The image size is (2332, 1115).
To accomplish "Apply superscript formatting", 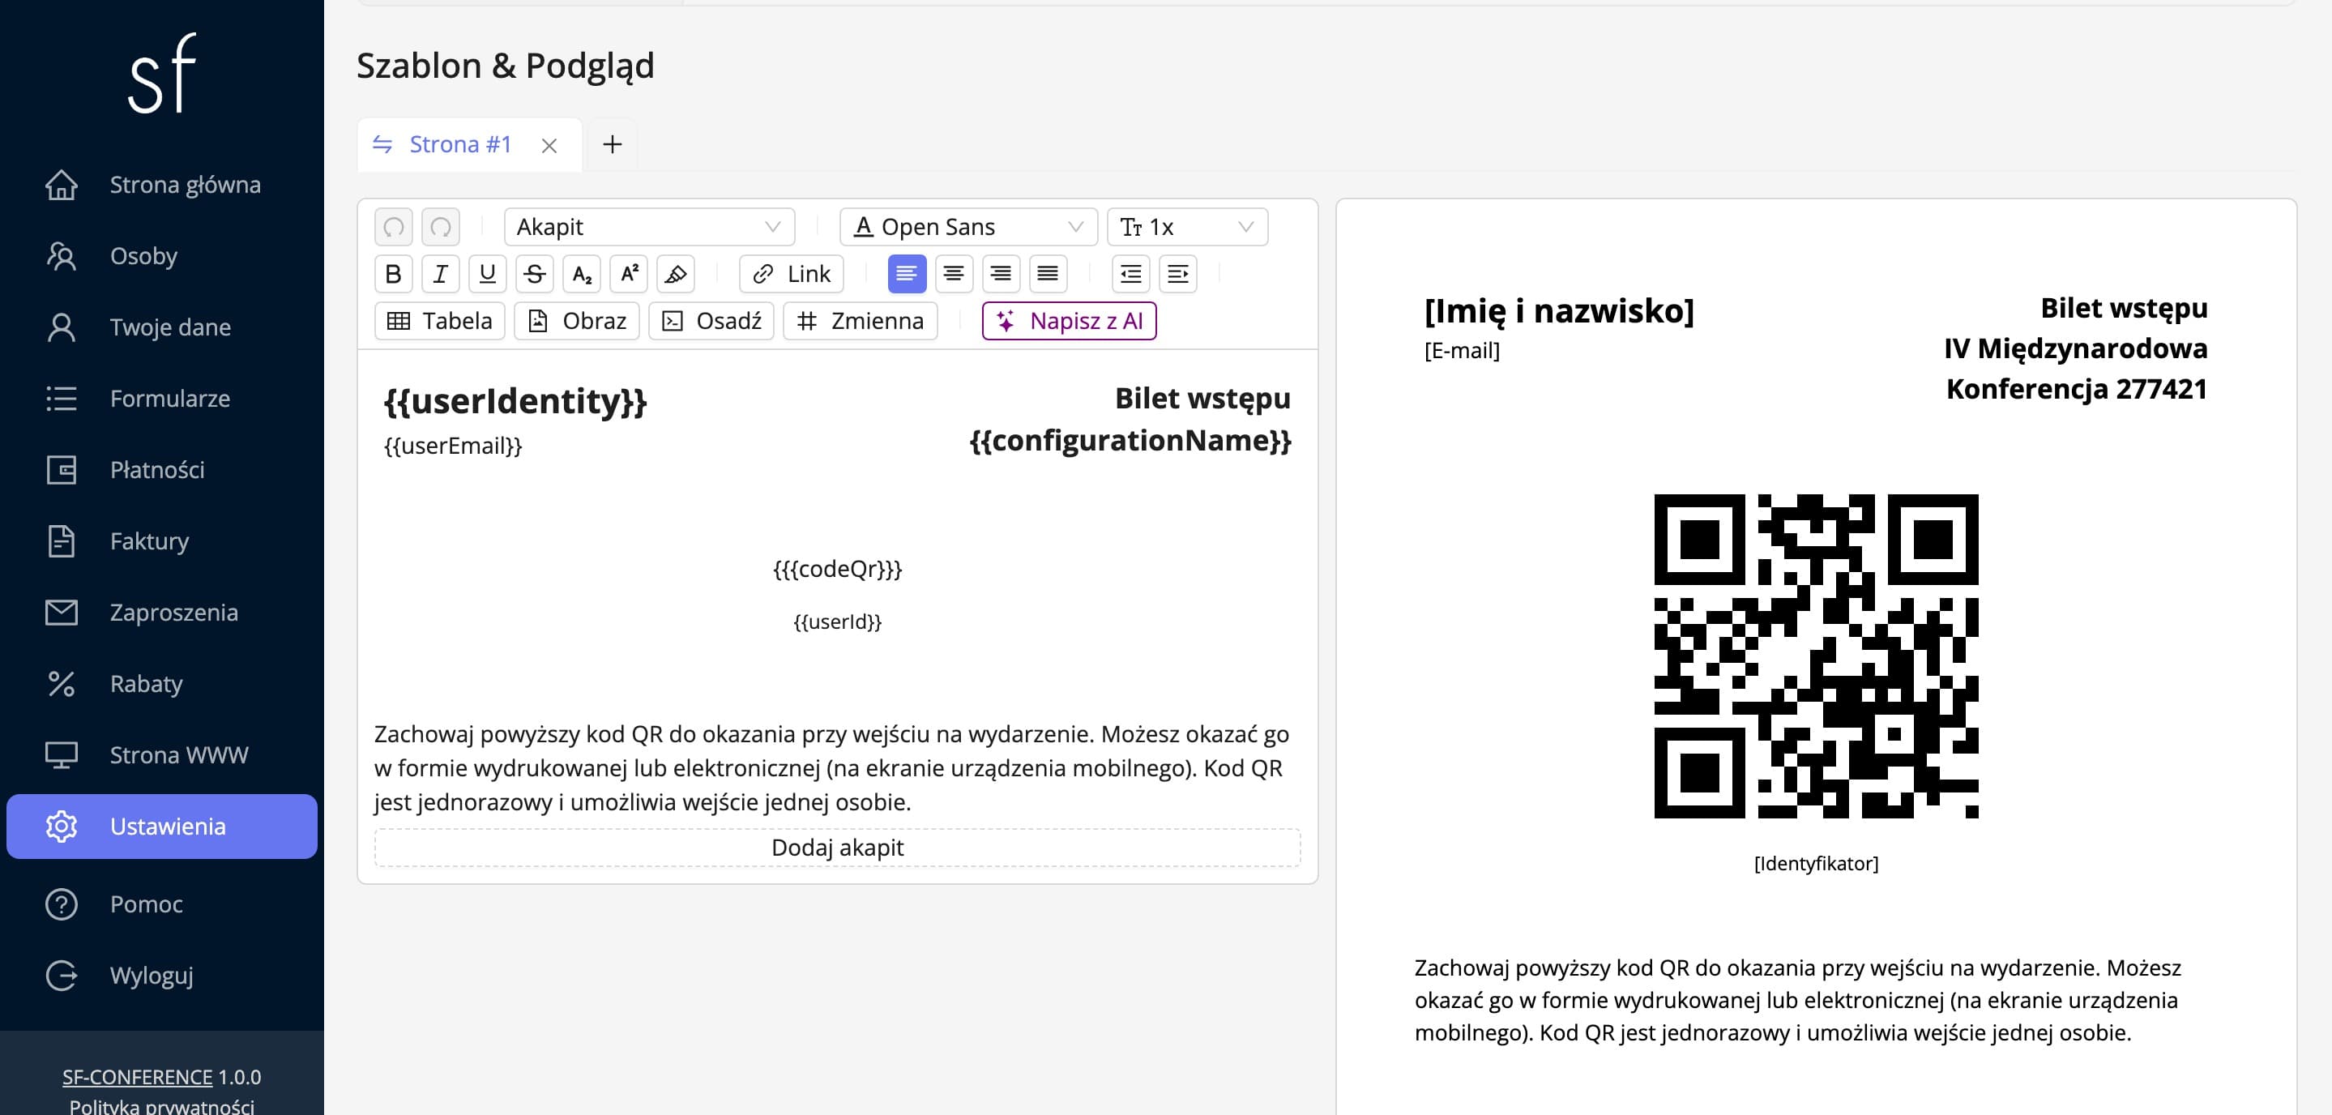I will coord(629,273).
